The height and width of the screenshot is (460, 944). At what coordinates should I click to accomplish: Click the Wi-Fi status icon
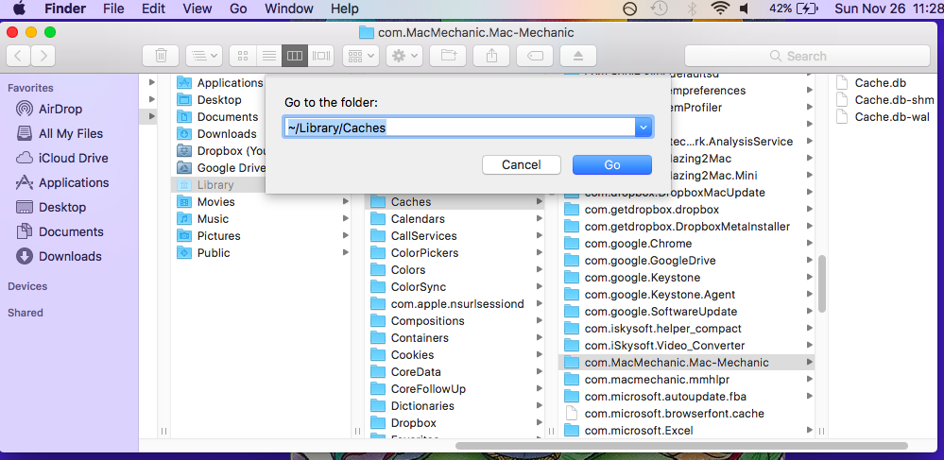(719, 9)
